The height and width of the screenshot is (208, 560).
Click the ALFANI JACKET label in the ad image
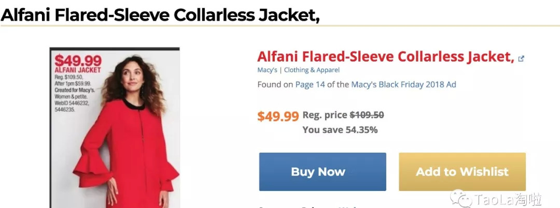click(x=78, y=70)
